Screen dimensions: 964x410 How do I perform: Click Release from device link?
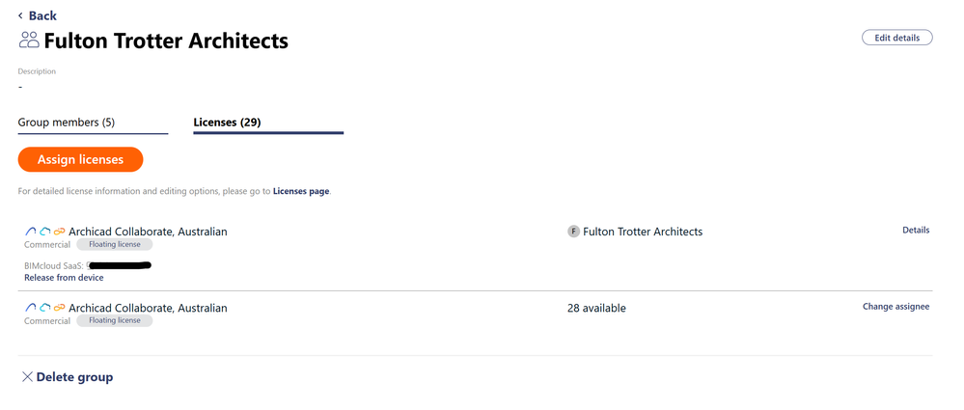64,278
